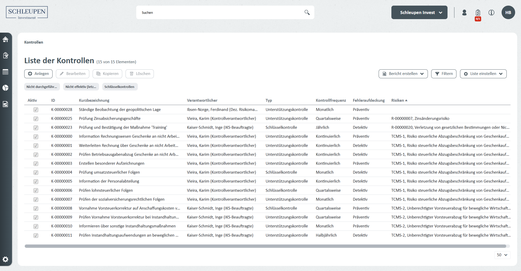The image size is (521, 271).
Task: Click the clipboard edit sidebar icon
Action: [x=5, y=55]
